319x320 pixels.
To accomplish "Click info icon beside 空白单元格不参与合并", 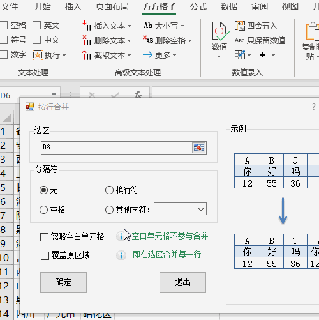I will pyautogui.click(x=121, y=236).
